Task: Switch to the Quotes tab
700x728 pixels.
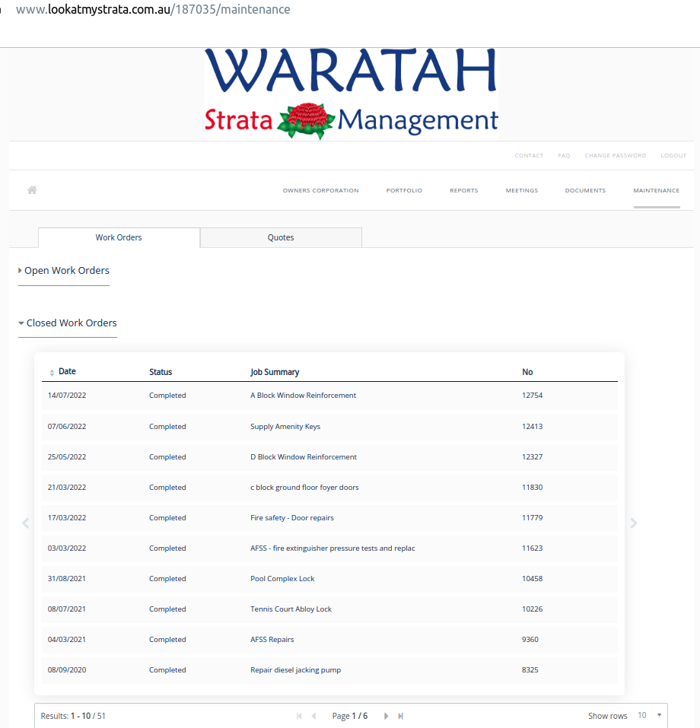Action: (281, 237)
